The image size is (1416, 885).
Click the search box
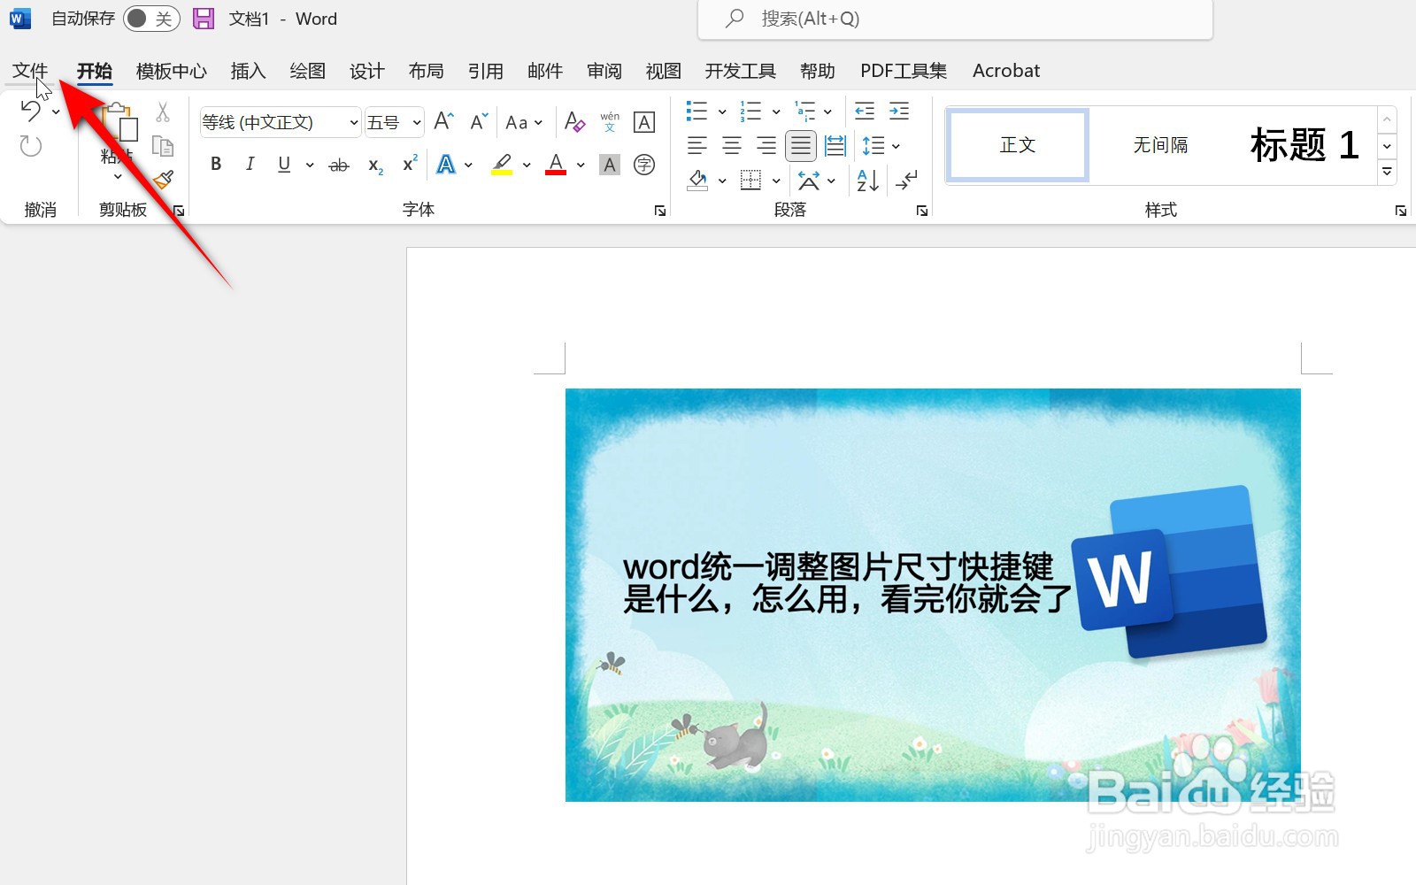(x=955, y=19)
